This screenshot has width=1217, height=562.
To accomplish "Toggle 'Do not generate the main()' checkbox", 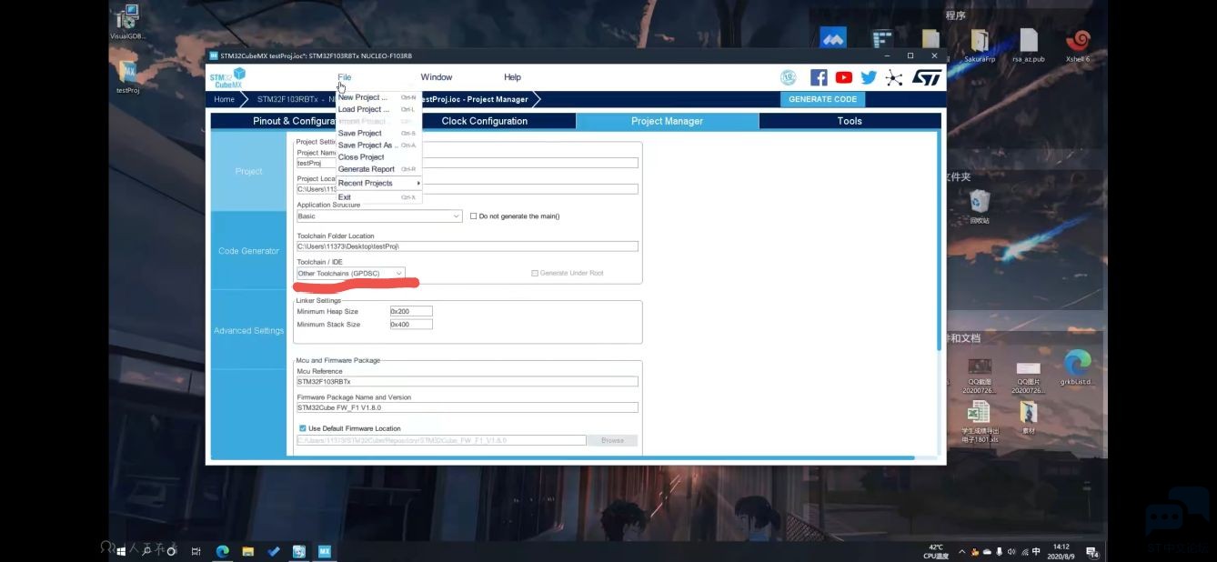I will pos(473,216).
